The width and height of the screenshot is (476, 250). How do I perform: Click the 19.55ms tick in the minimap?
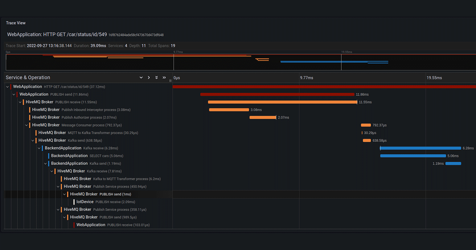(x=346, y=52)
